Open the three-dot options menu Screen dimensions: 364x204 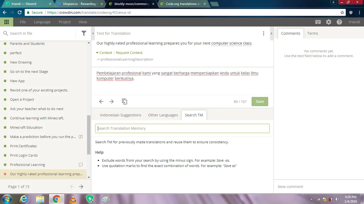coord(264,33)
